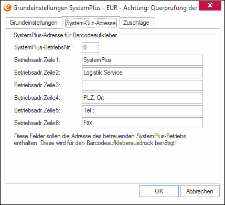Select the empty Betriebsadr.Zeile3 field
The height and width of the screenshot is (205, 225).
[x=142, y=85]
